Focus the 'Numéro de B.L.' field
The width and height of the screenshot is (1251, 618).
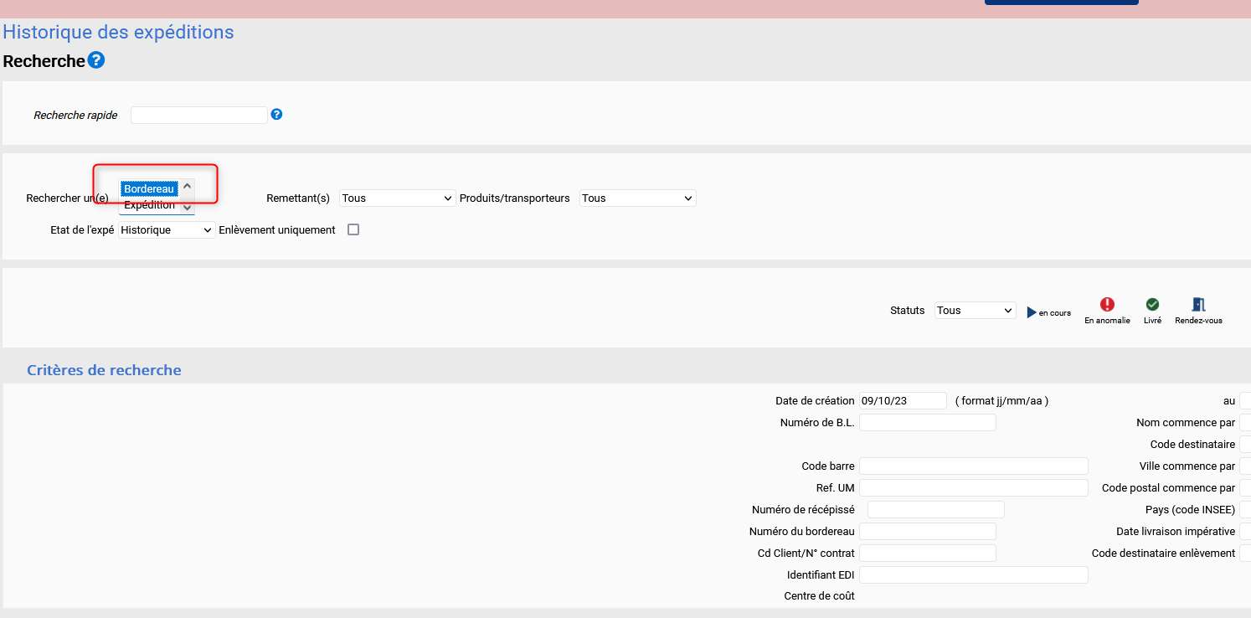pos(927,423)
